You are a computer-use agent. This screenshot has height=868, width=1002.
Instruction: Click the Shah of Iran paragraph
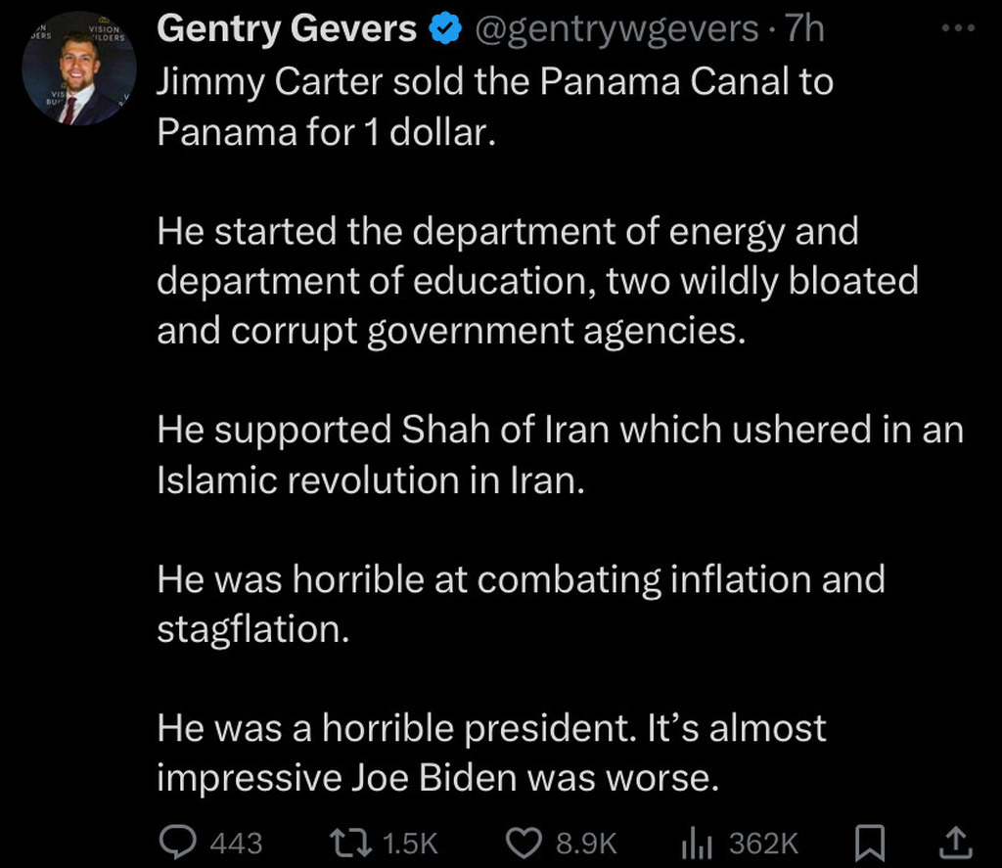click(x=559, y=455)
